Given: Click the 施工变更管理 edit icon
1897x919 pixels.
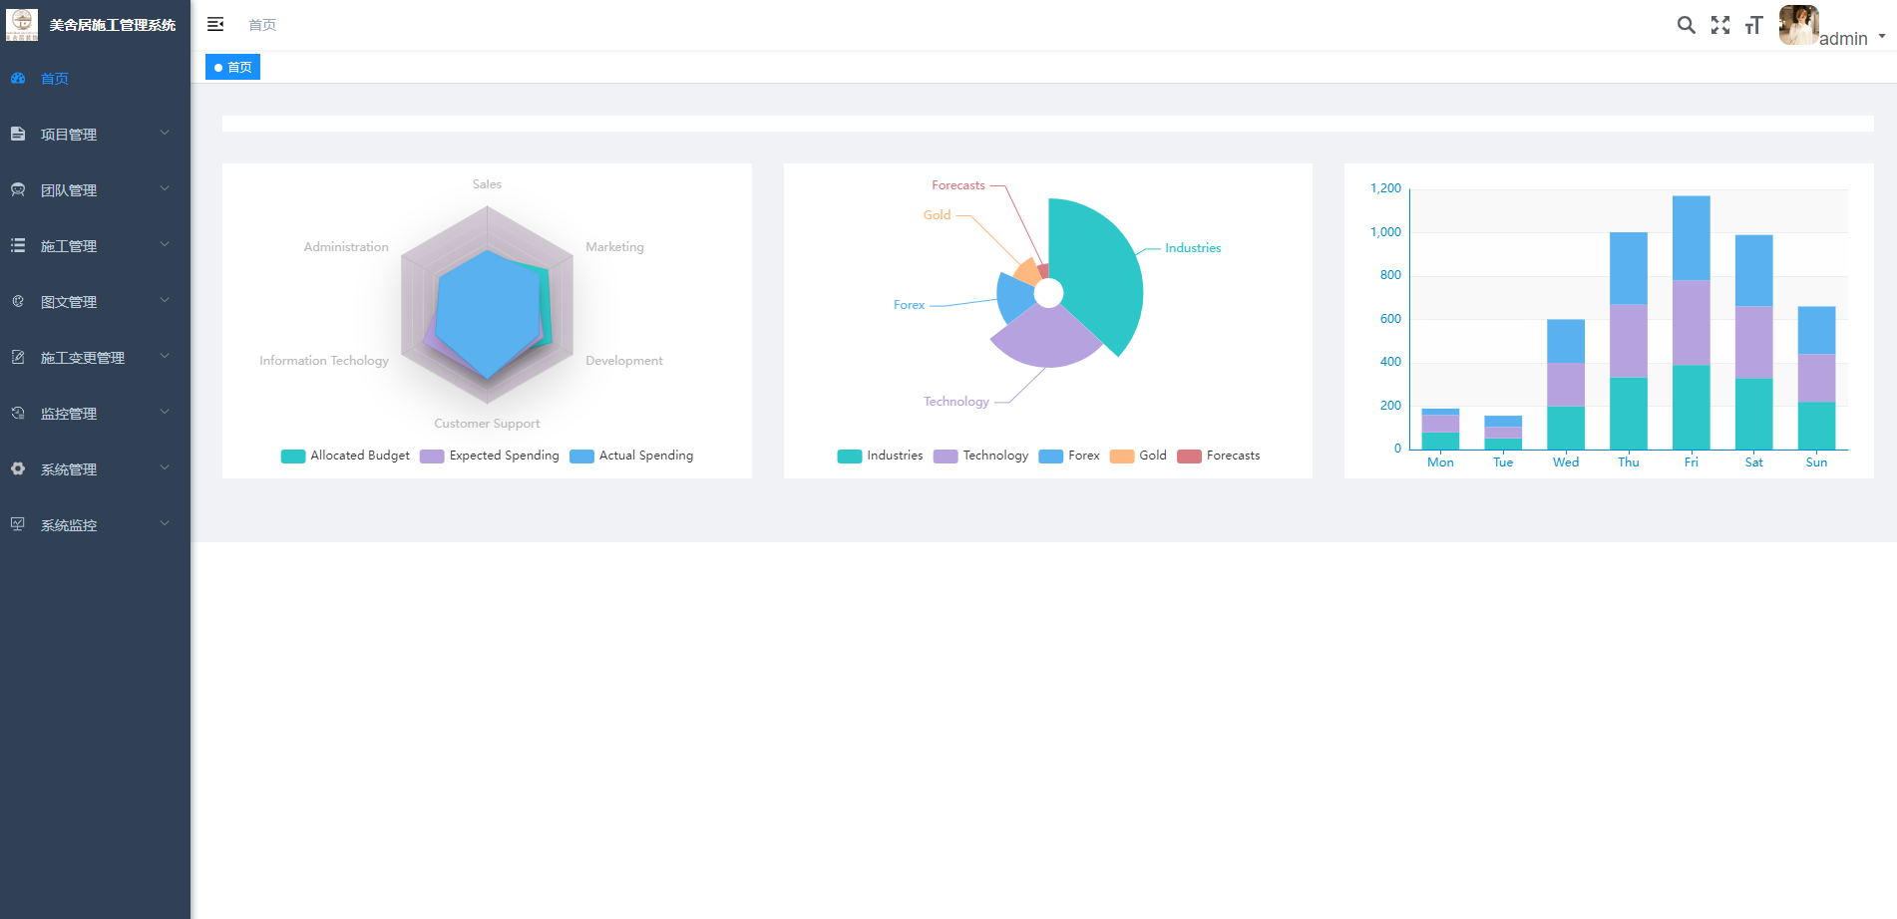Looking at the screenshot, I should pos(18,357).
